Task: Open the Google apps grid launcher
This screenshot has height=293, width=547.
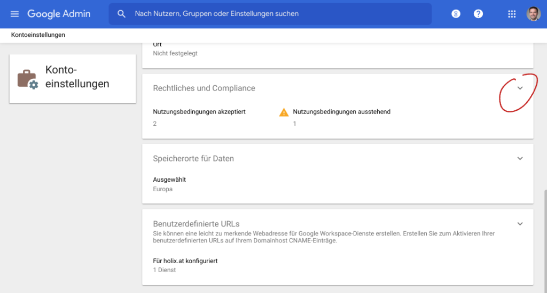Action: [512, 14]
